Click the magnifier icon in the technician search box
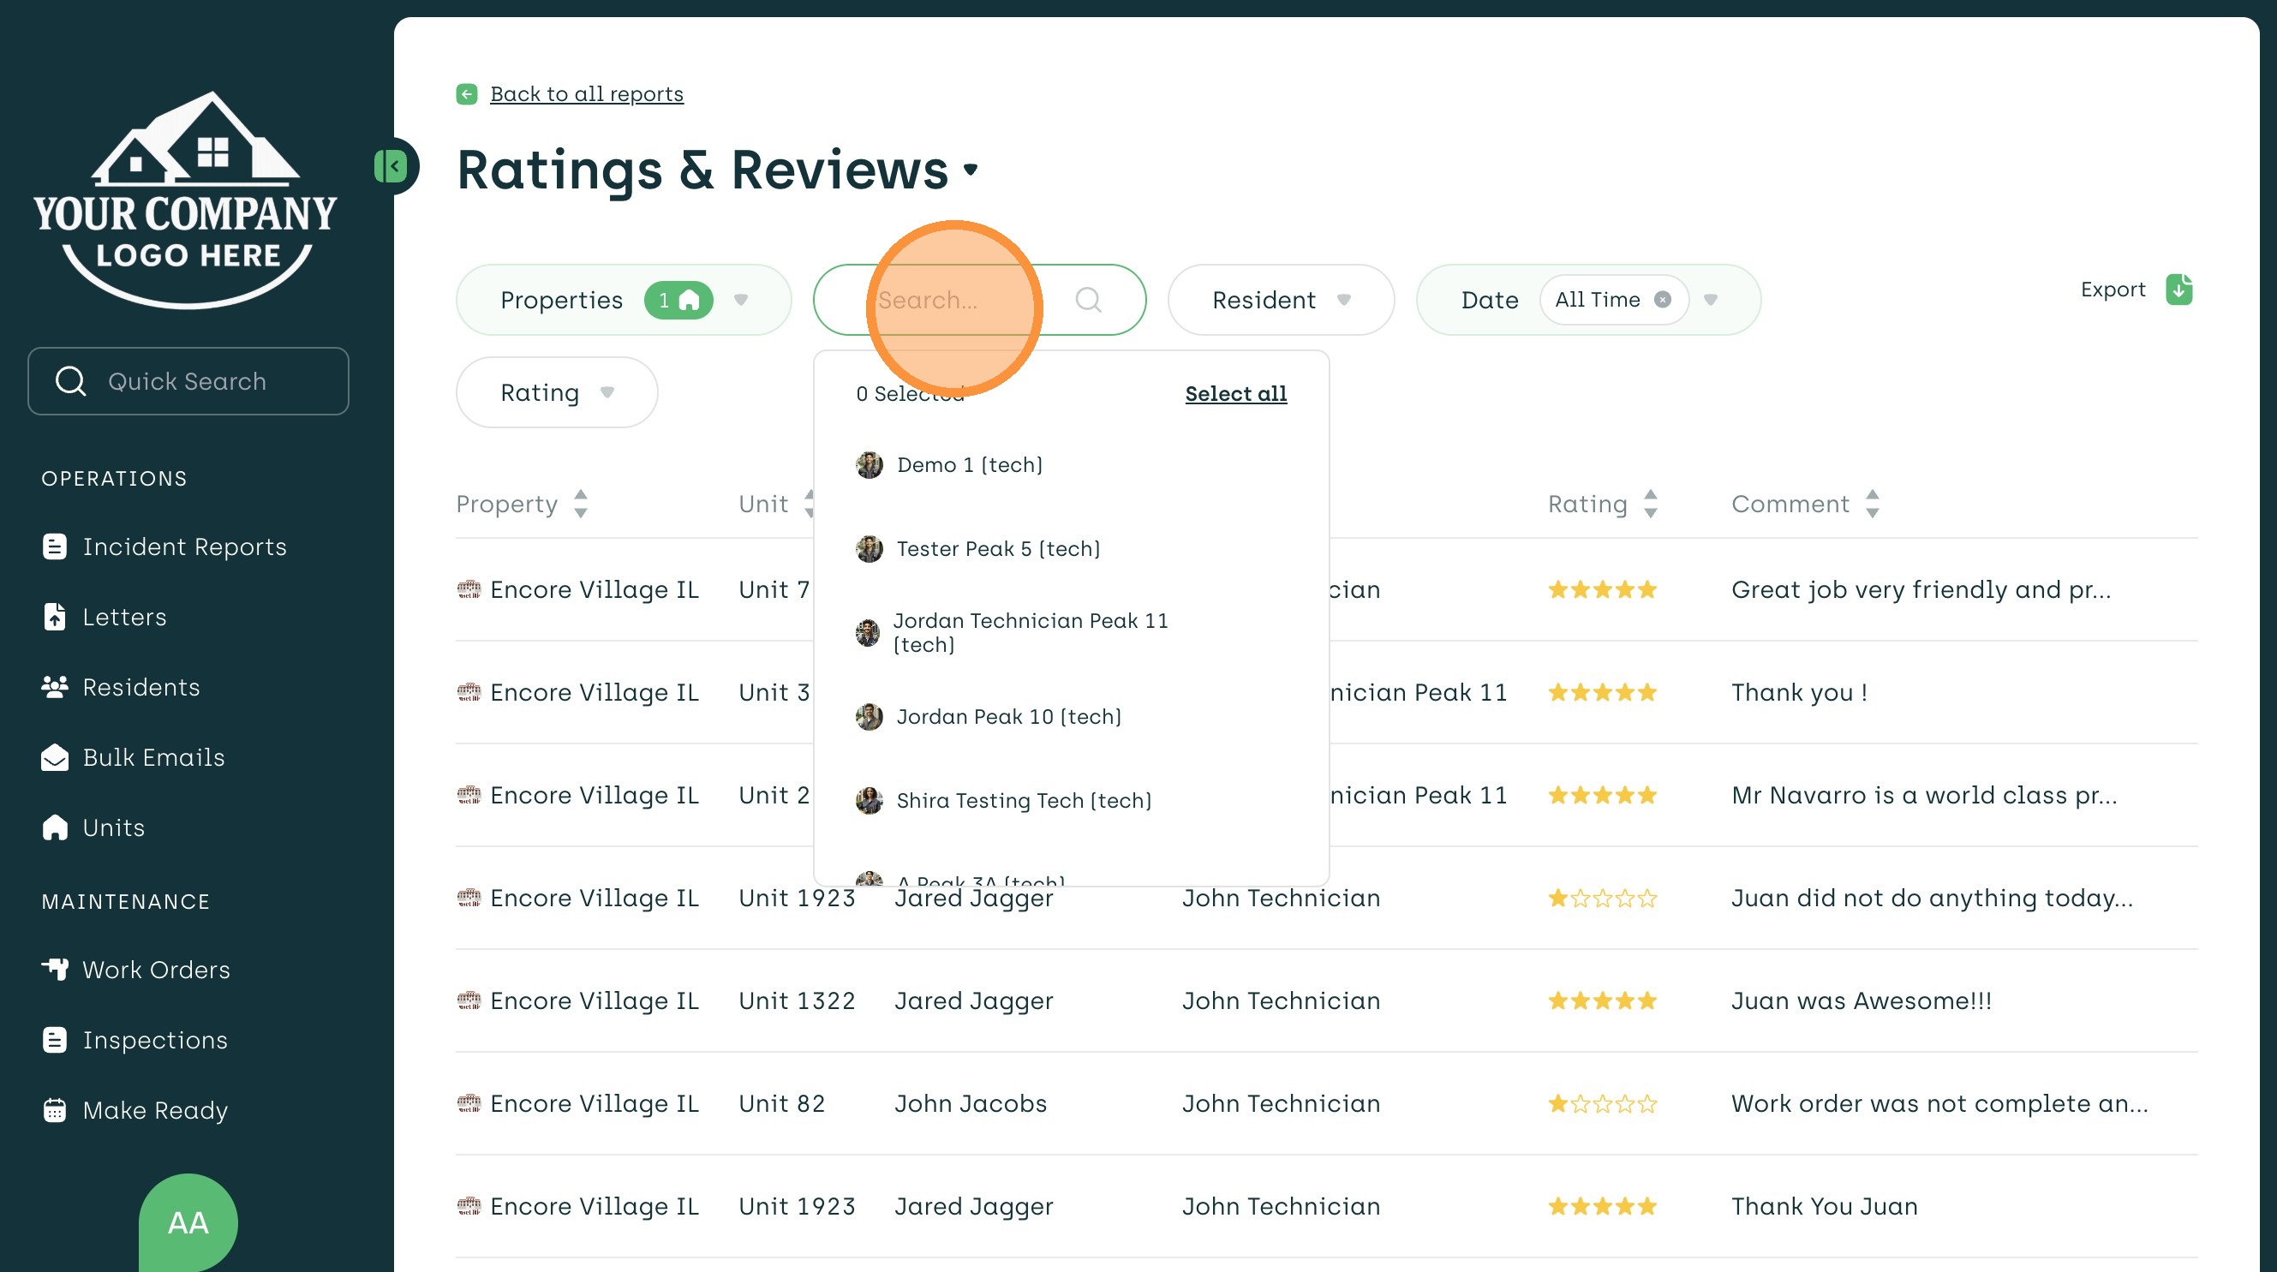Screen dimensions: 2277x1272 (x=1087, y=301)
